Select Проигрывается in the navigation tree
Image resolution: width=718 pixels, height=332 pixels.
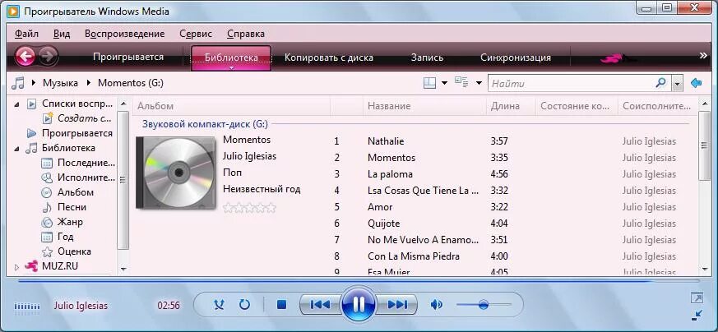(x=77, y=133)
